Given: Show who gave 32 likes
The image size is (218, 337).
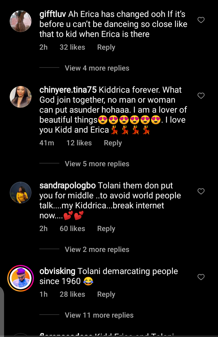Looking at the screenshot, I should pyautogui.click(x=72, y=47).
